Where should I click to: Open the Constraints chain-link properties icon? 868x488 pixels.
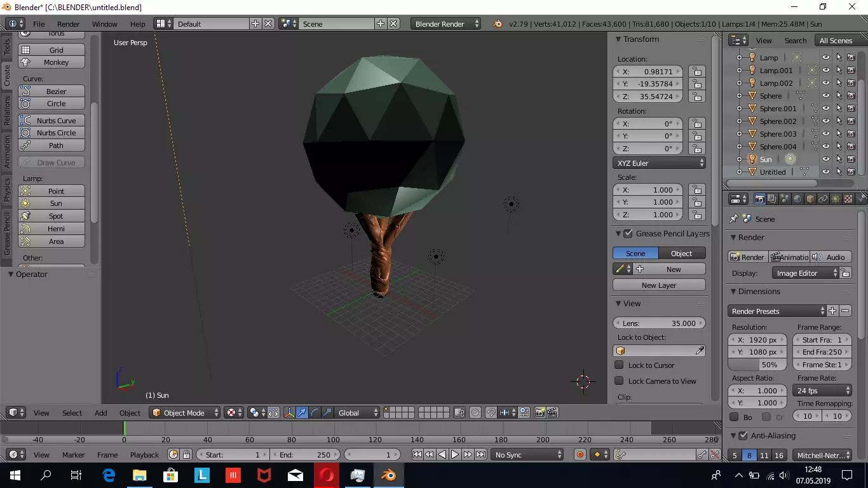823,199
